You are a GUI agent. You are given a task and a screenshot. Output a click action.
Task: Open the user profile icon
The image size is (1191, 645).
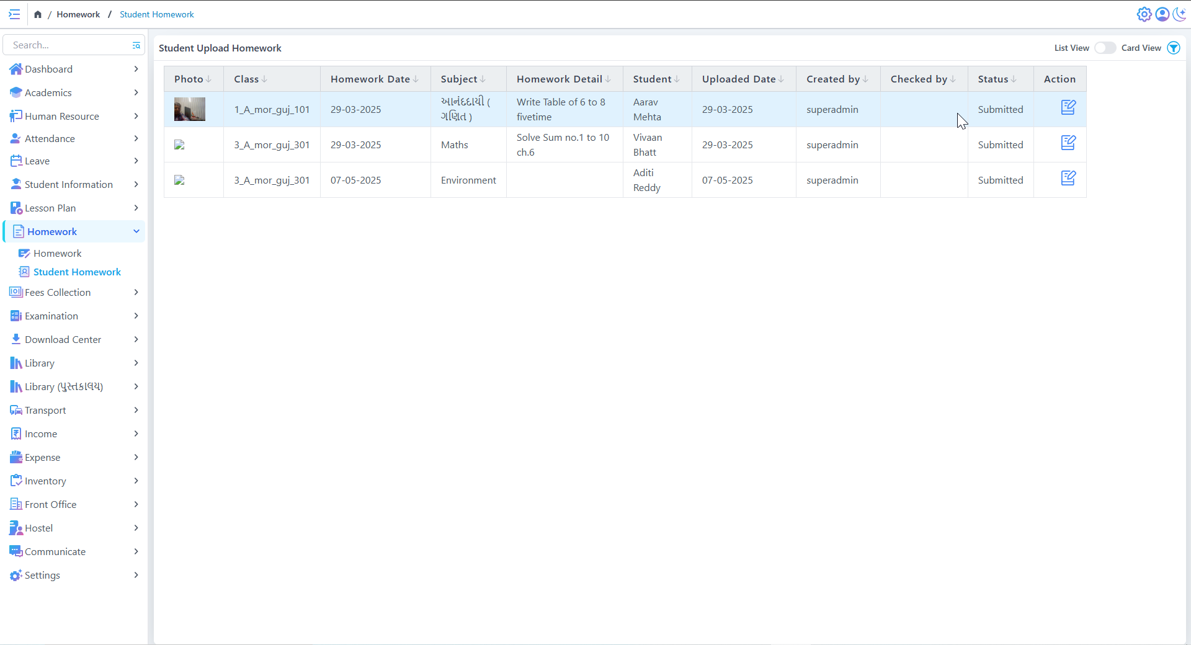(x=1162, y=14)
